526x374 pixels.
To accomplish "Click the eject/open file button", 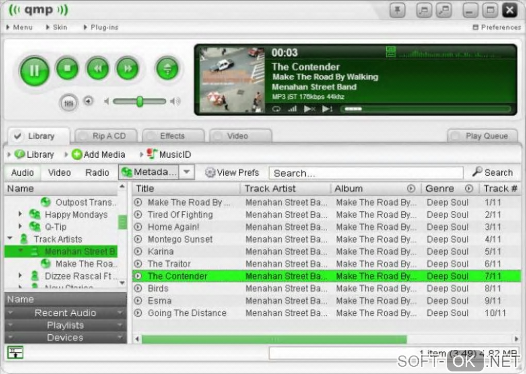I will click(x=167, y=69).
